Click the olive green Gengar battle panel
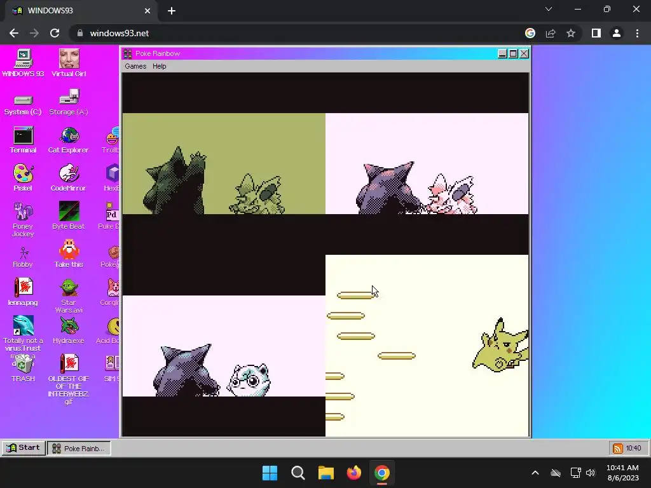 [x=224, y=163]
